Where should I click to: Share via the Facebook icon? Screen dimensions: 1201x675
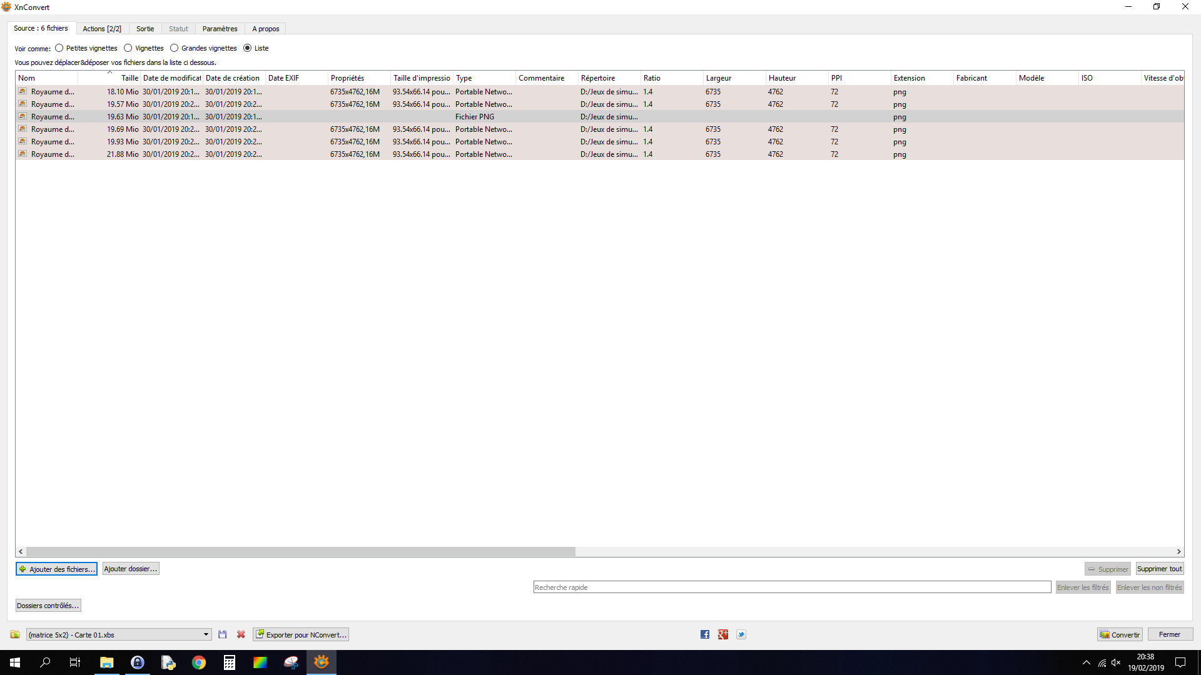(x=705, y=634)
